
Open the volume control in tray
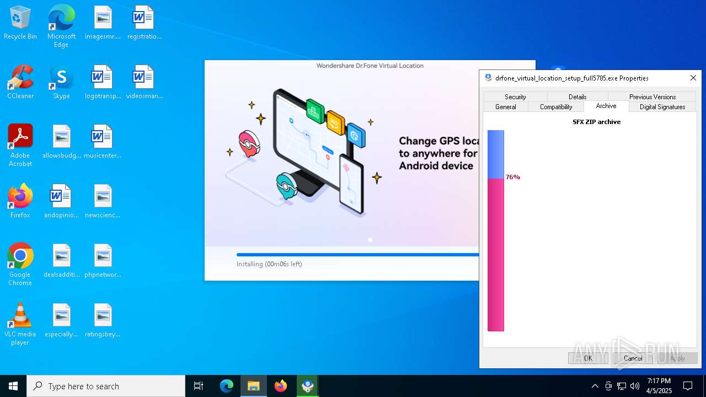coord(635,386)
